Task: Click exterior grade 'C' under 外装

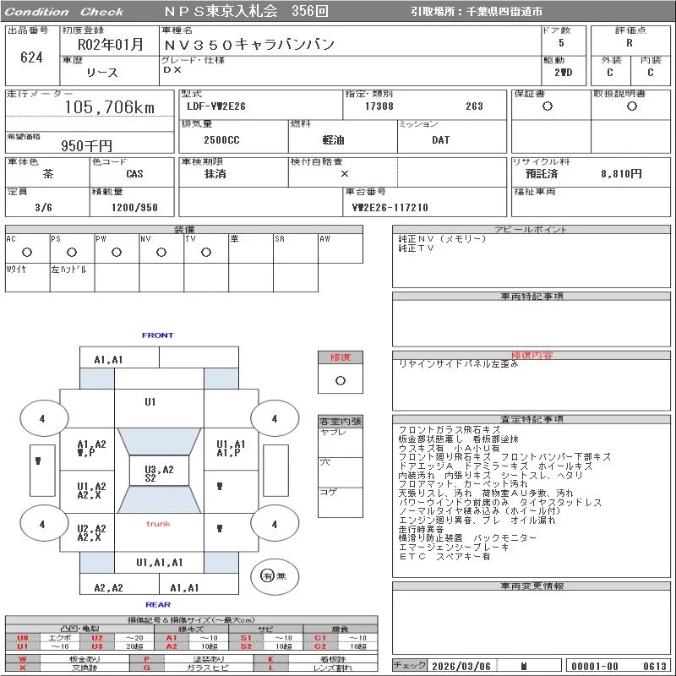Action: point(609,73)
